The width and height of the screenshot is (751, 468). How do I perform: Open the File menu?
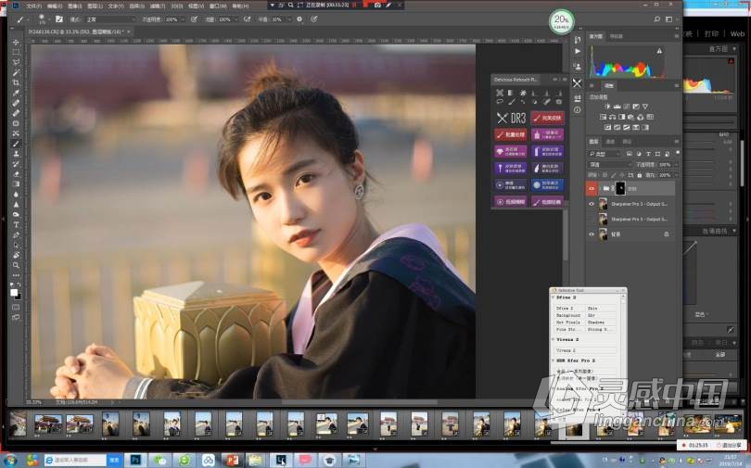click(x=33, y=6)
